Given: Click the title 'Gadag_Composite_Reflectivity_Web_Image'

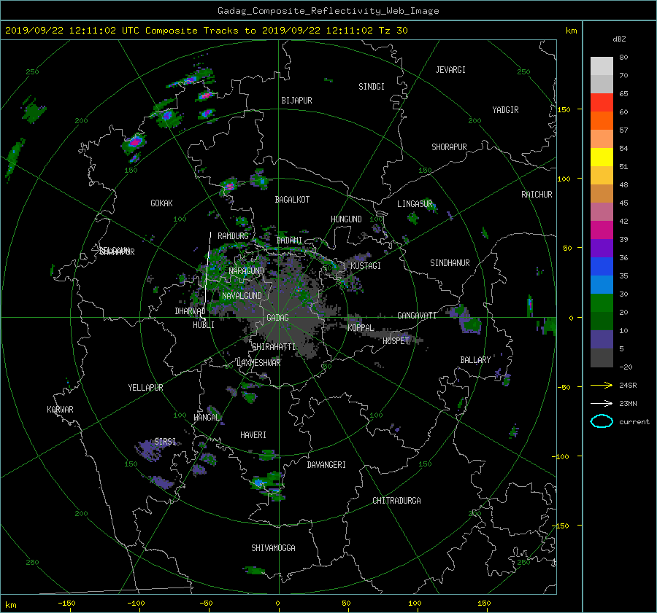Looking at the screenshot, I should (328, 11).
